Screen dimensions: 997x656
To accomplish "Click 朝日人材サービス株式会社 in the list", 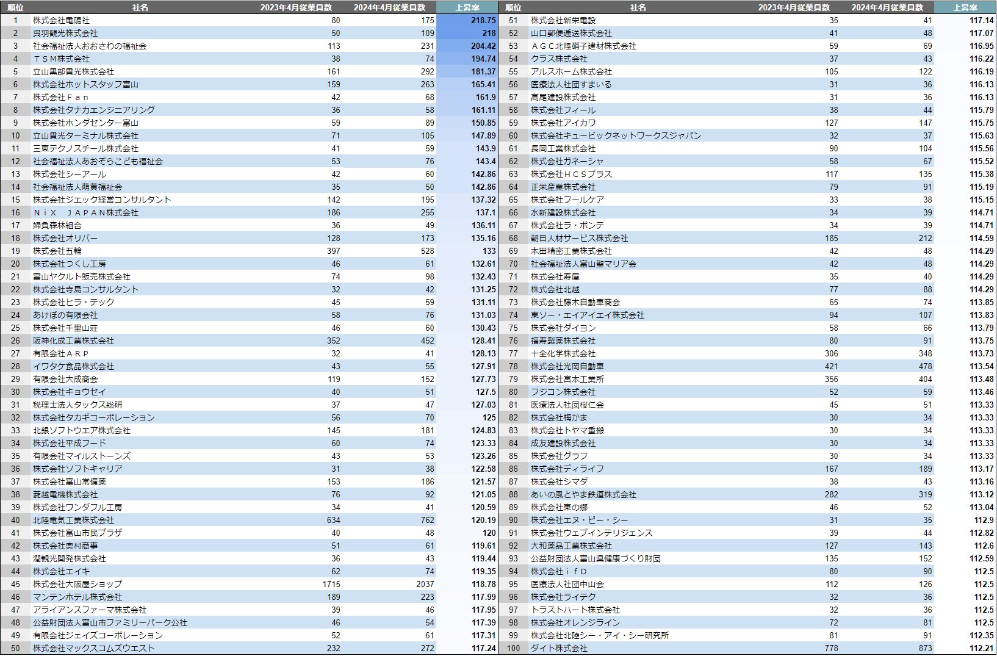I will click(x=580, y=238).
